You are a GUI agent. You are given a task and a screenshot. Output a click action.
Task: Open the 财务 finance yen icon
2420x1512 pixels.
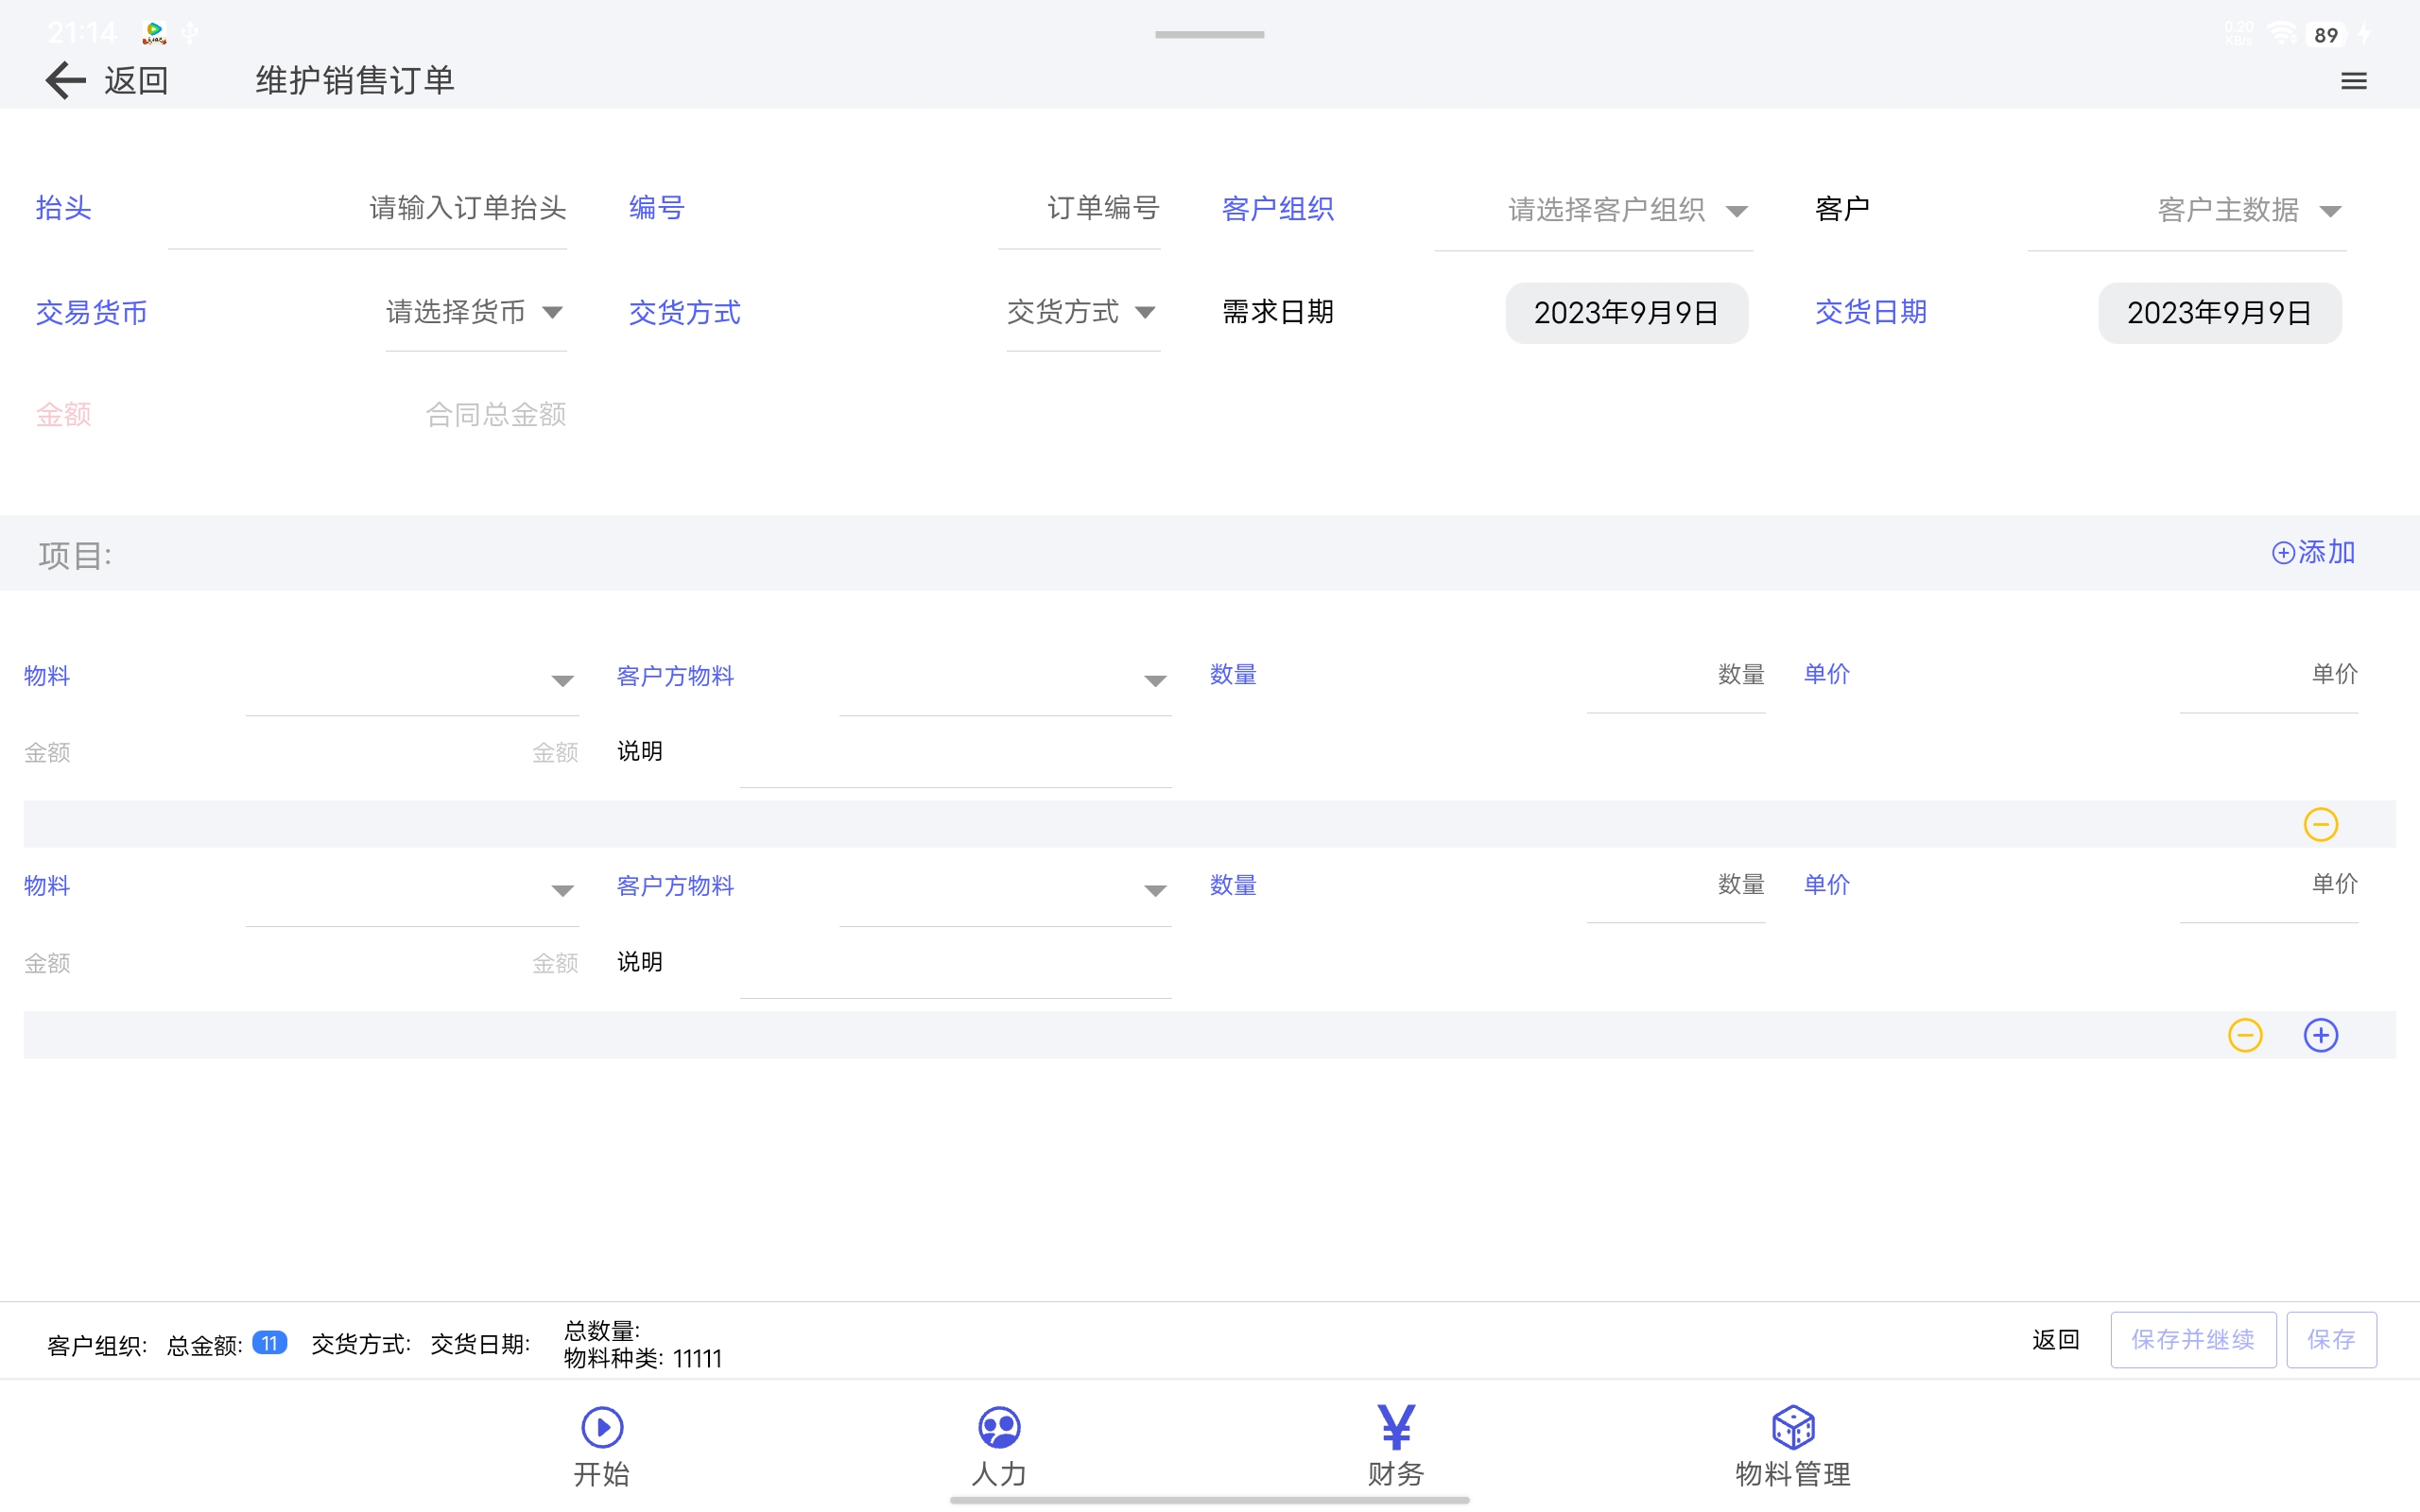[1395, 1428]
